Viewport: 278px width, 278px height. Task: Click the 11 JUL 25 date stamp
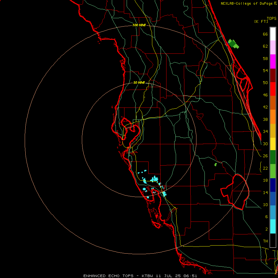coord(168,276)
